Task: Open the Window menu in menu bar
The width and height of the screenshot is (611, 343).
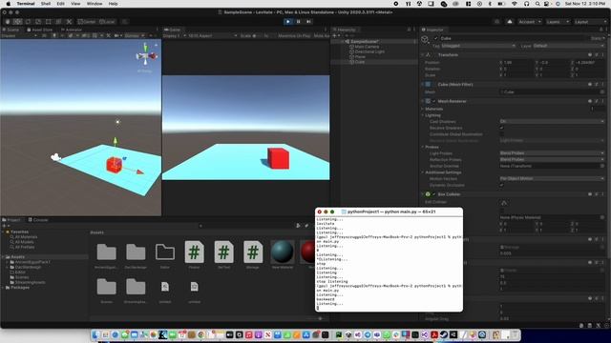Action: click(x=95, y=4)
